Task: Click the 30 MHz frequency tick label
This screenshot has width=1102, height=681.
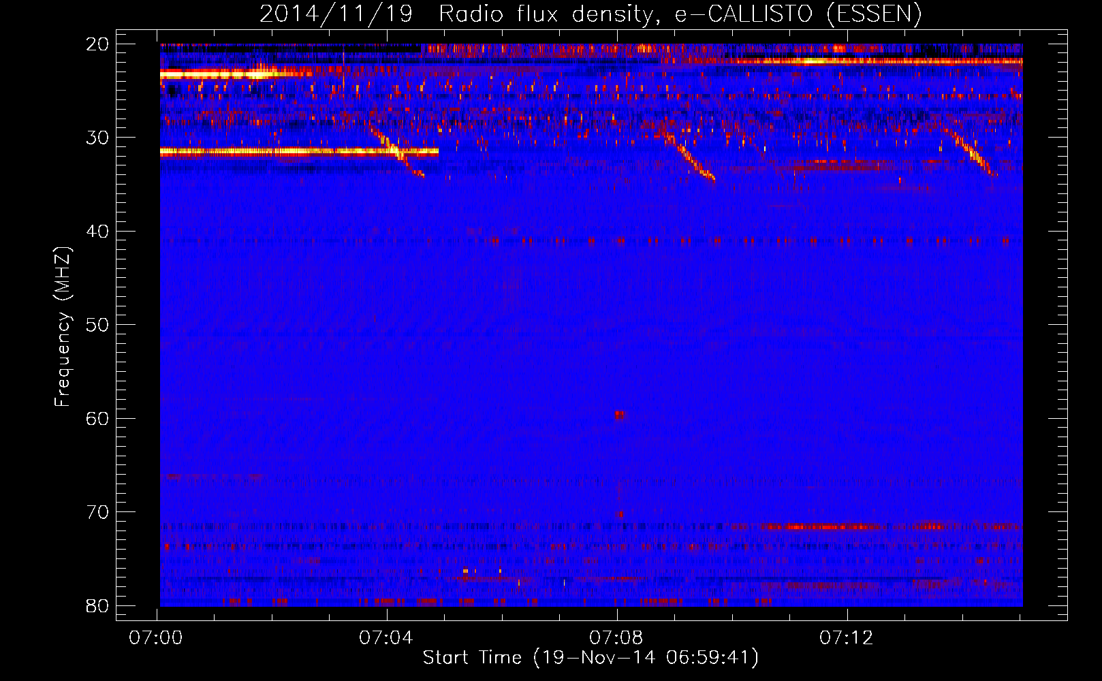Action: [x=97, y=138]
